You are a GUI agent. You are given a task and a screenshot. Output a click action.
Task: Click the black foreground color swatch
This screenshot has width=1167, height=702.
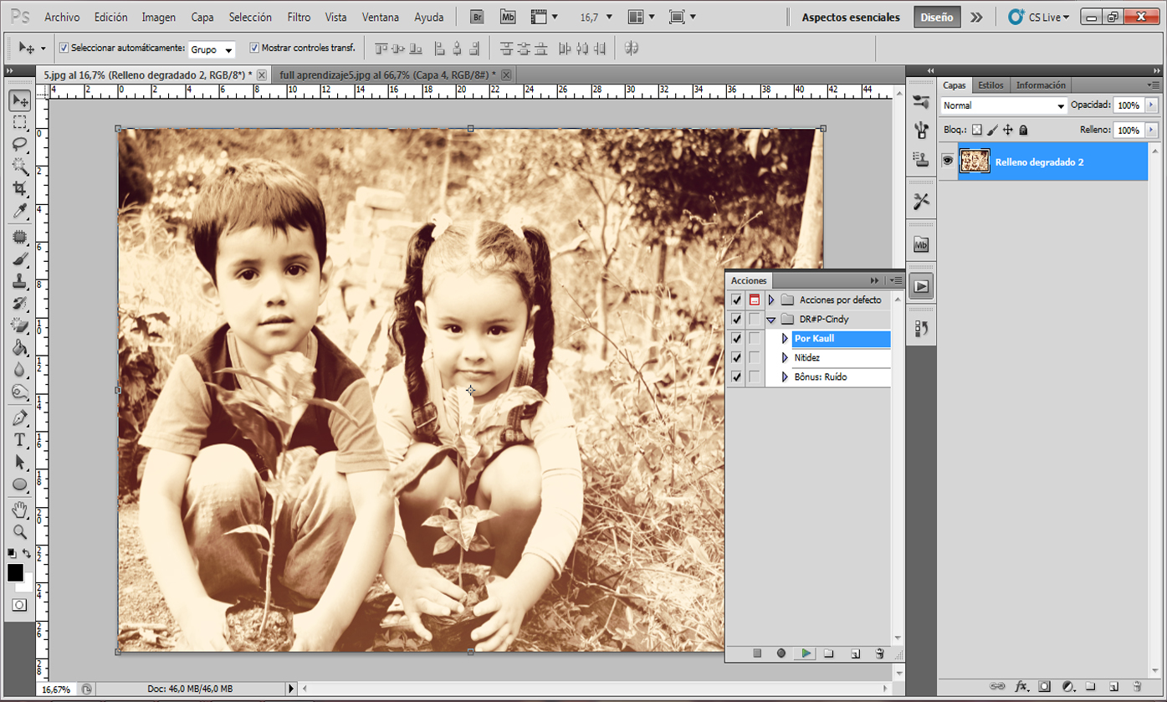tap(15, 572)
